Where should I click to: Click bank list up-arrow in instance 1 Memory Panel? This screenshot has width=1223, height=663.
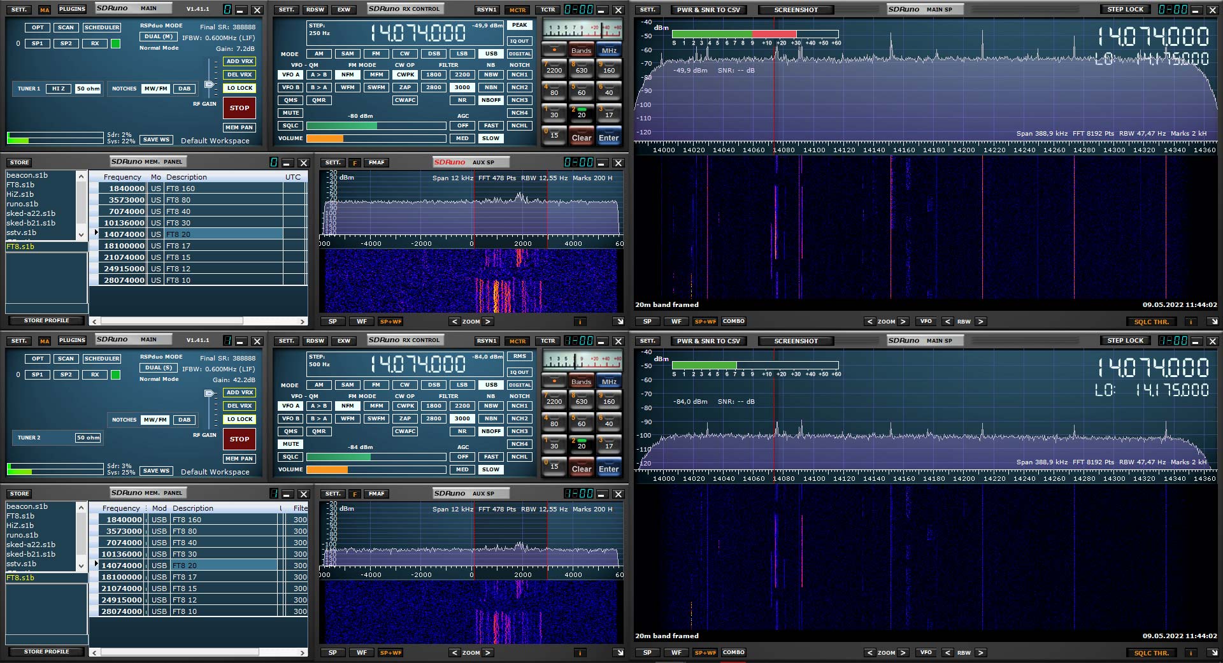(x=81, y=508)
